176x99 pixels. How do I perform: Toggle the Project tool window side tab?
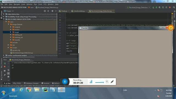tap(1, 15)
